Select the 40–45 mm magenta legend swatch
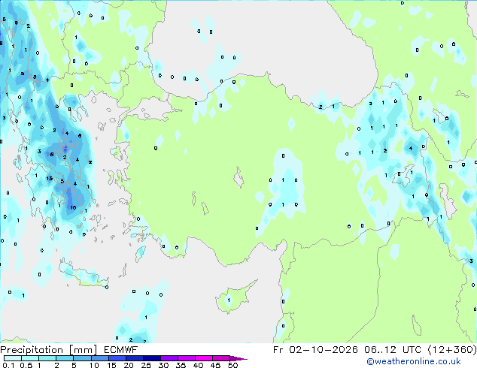The width and height of the screenshot is (477, 368). (x=204, y=358)
